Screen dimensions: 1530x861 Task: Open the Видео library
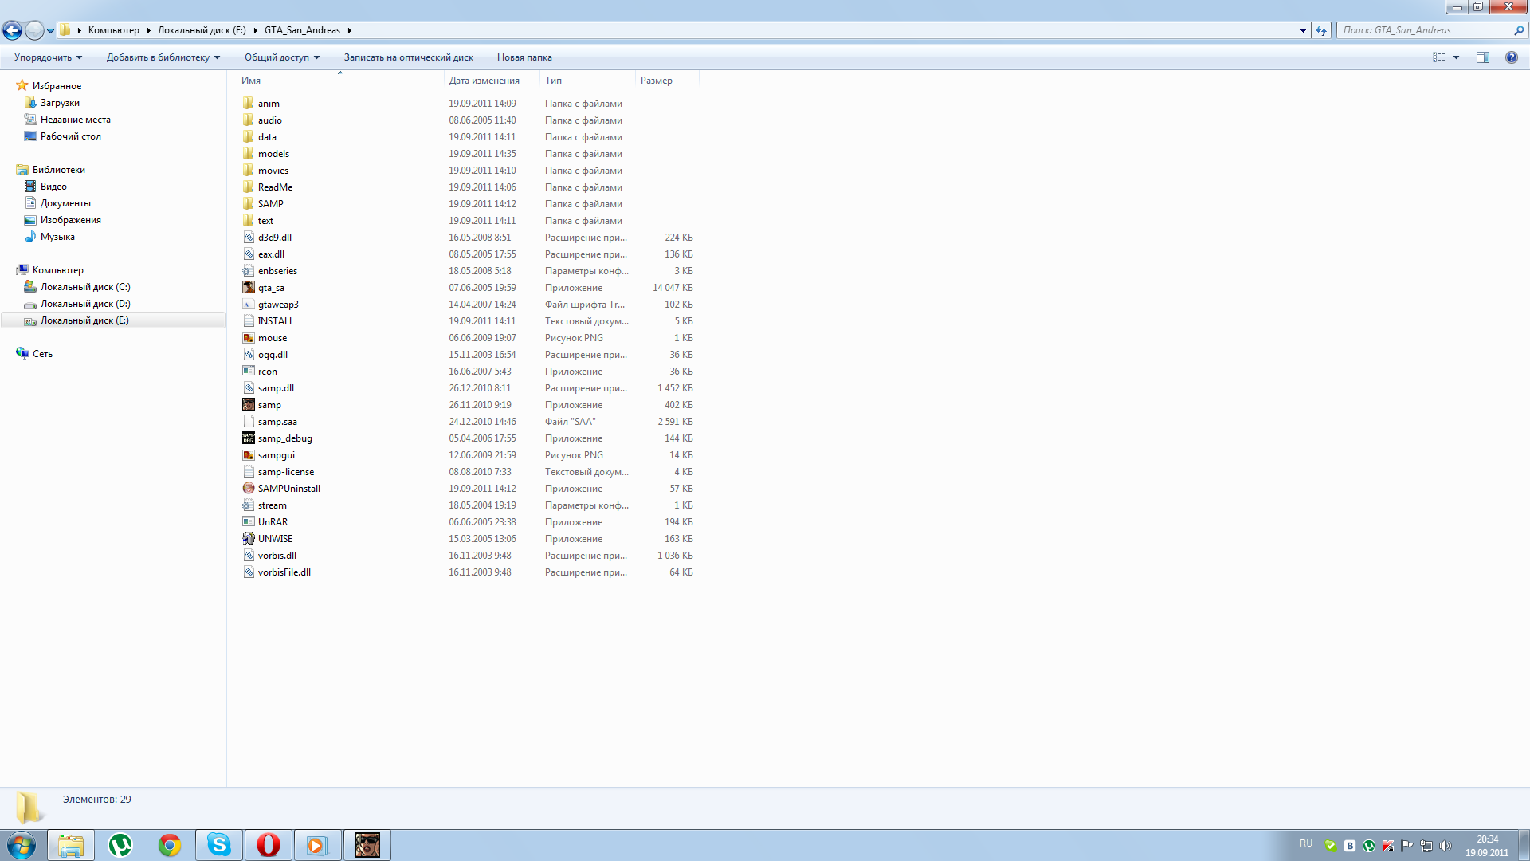53,187
